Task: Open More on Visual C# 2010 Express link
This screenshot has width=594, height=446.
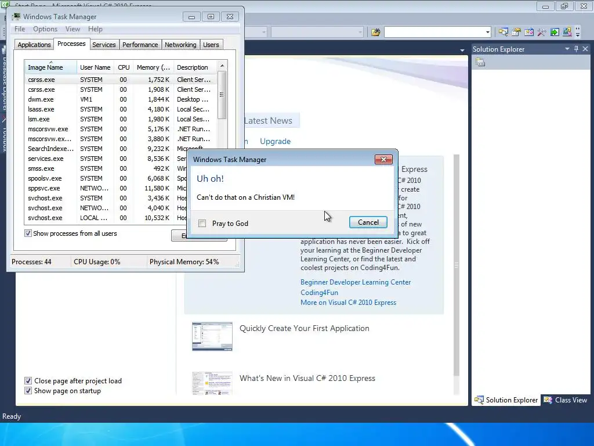Action: click(348, 302)
